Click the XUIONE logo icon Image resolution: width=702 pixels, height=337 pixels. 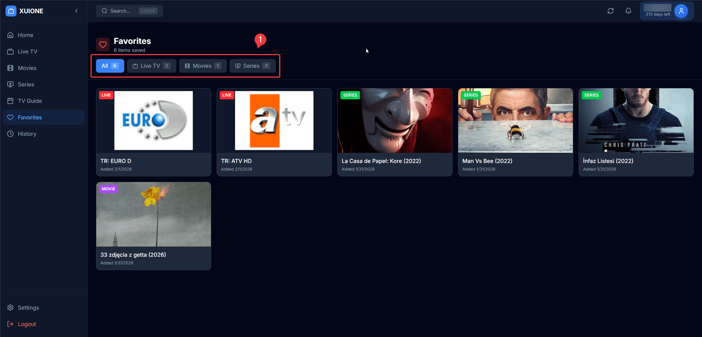(x=11, y=11)
